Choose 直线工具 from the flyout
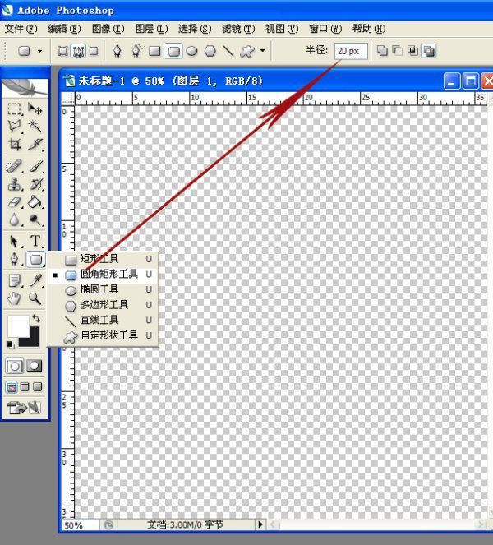493x545 pixels. [x=103, y=320]
